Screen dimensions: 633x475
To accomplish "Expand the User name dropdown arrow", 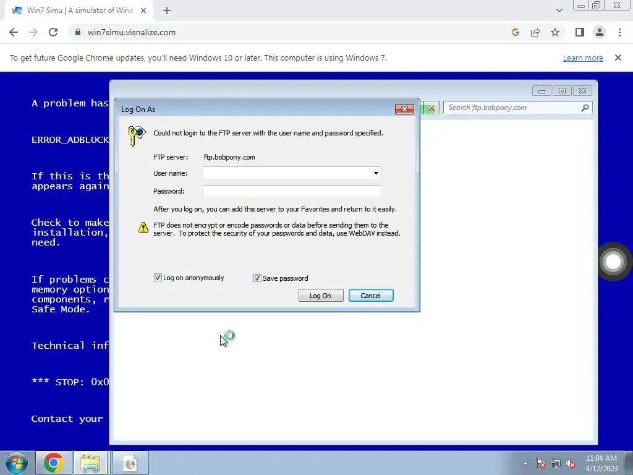I will pos(376,173).
